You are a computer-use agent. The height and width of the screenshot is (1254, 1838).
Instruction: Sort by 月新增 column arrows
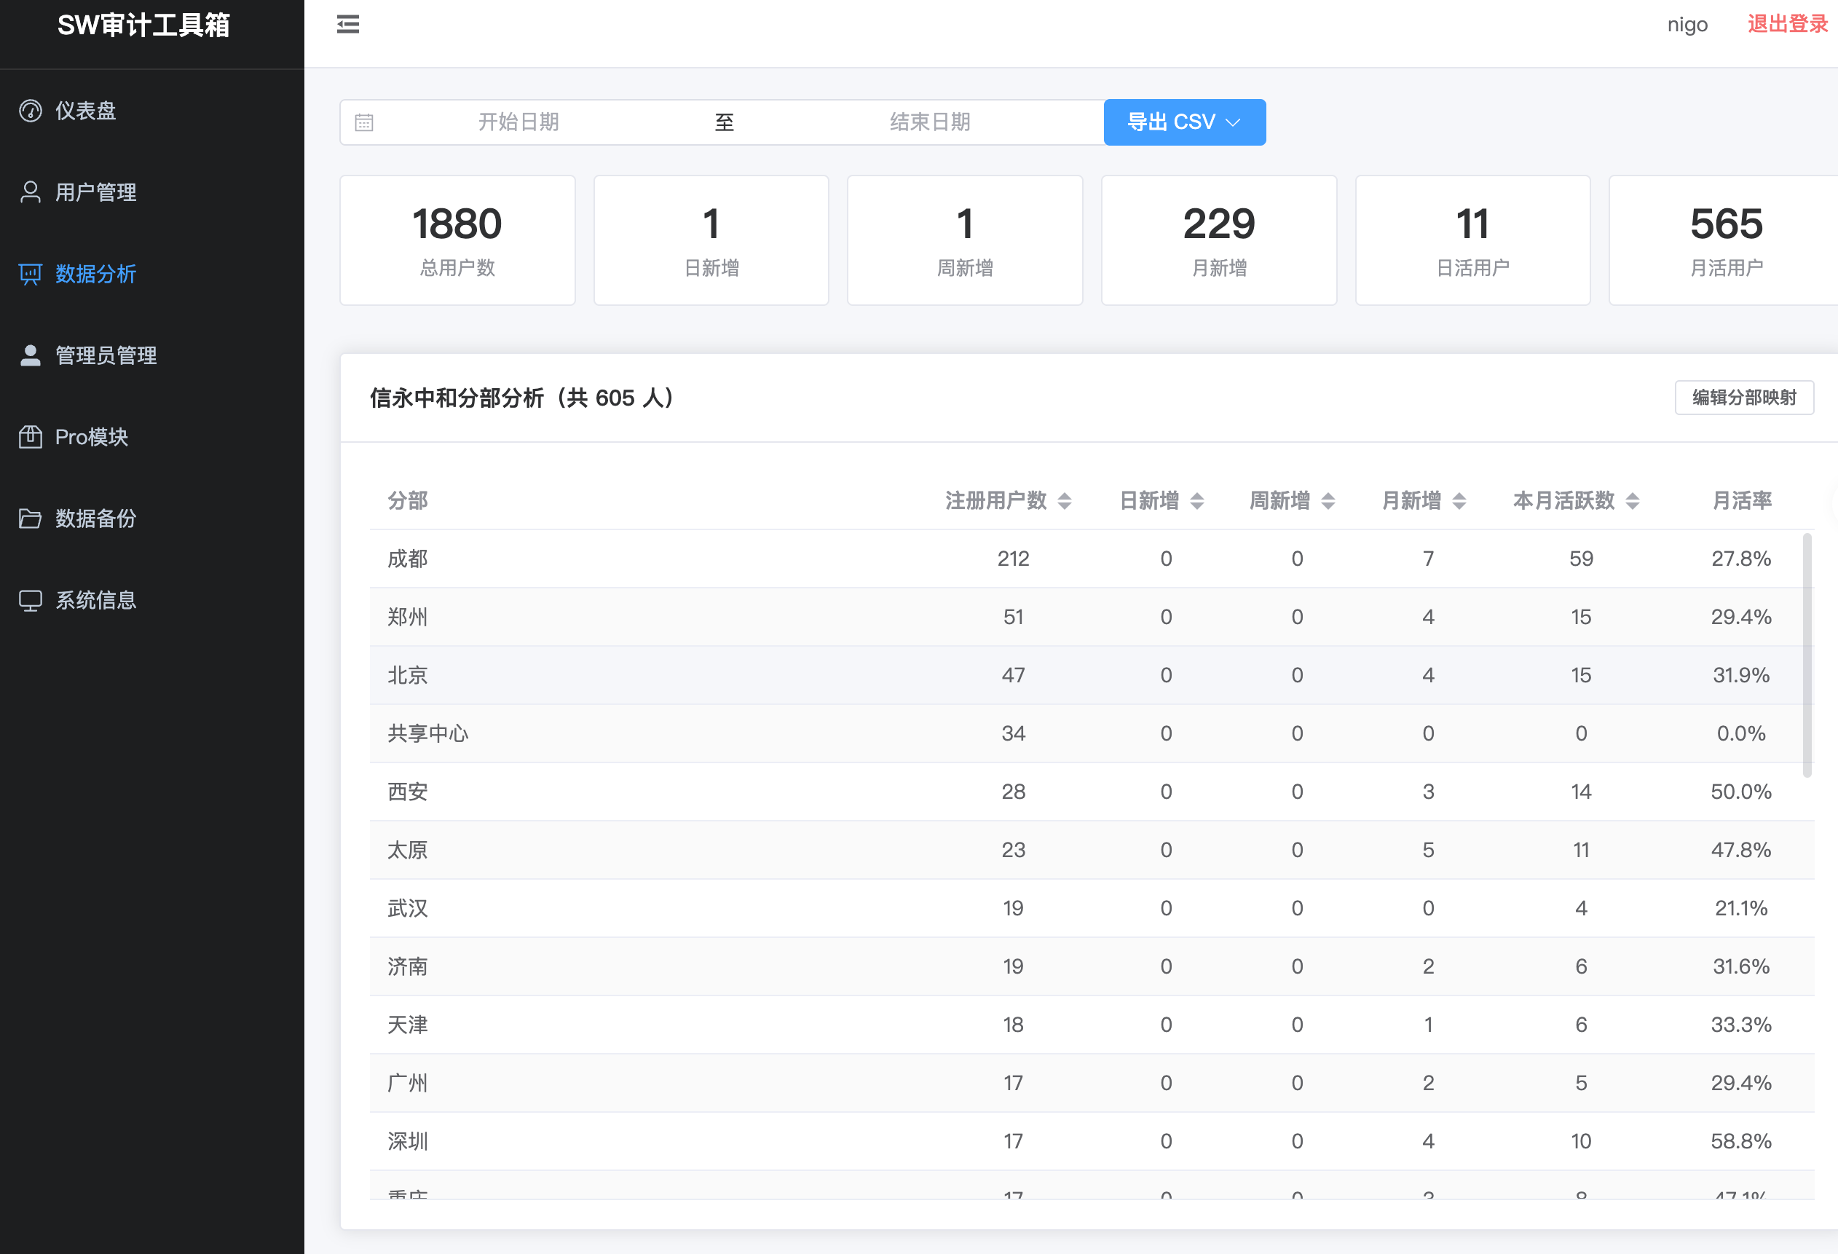pyautogui.click(x=1459, y=501)
